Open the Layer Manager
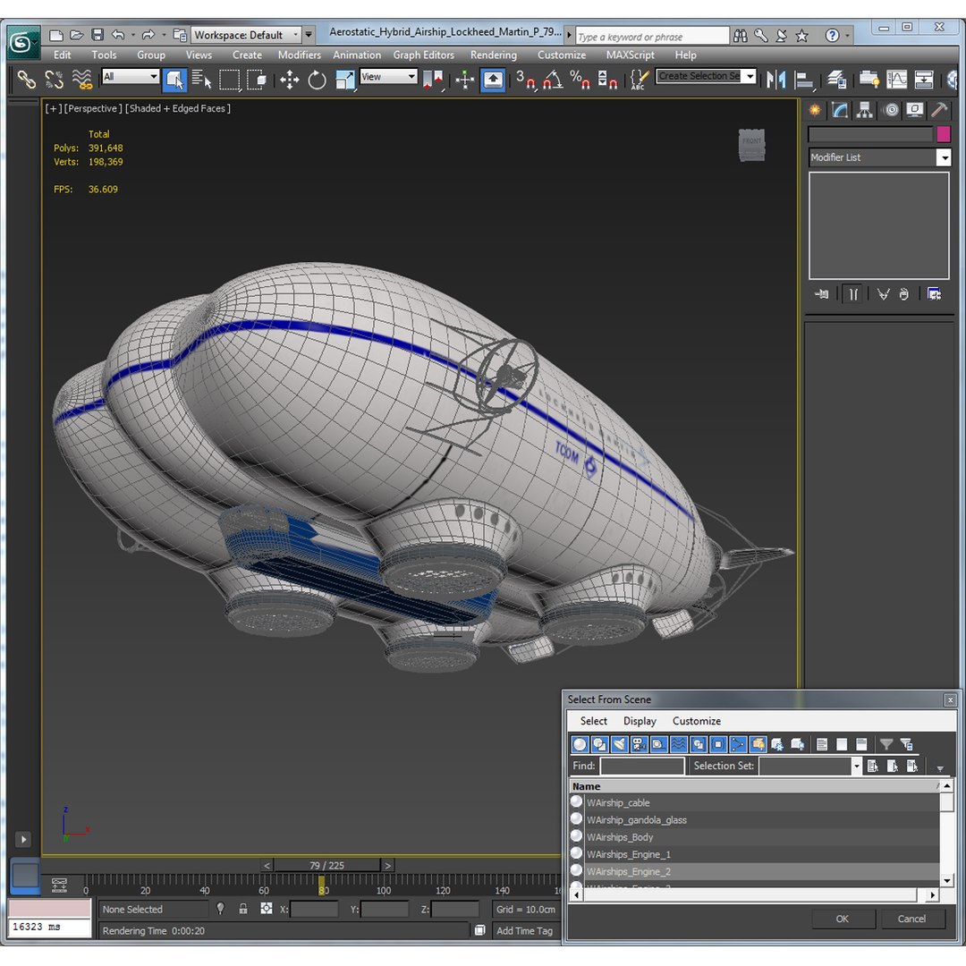Screen dimensions: 966x966 (x=836, y=80)
